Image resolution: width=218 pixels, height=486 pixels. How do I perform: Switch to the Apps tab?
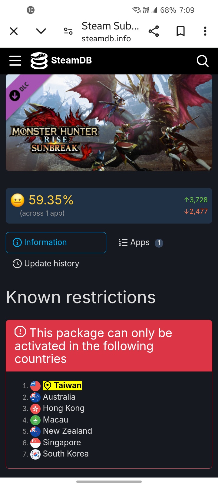pyautogui.click(x=141, y=243)
